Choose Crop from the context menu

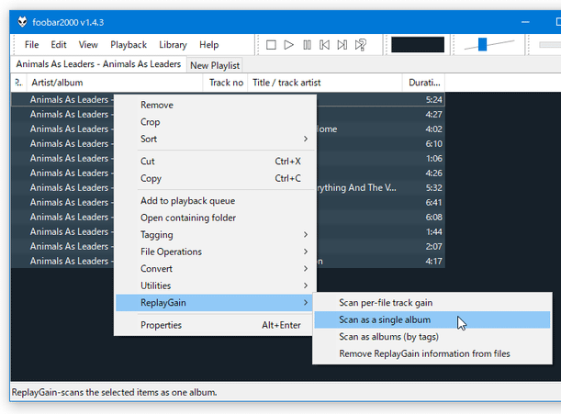click(x=216, y=122)
